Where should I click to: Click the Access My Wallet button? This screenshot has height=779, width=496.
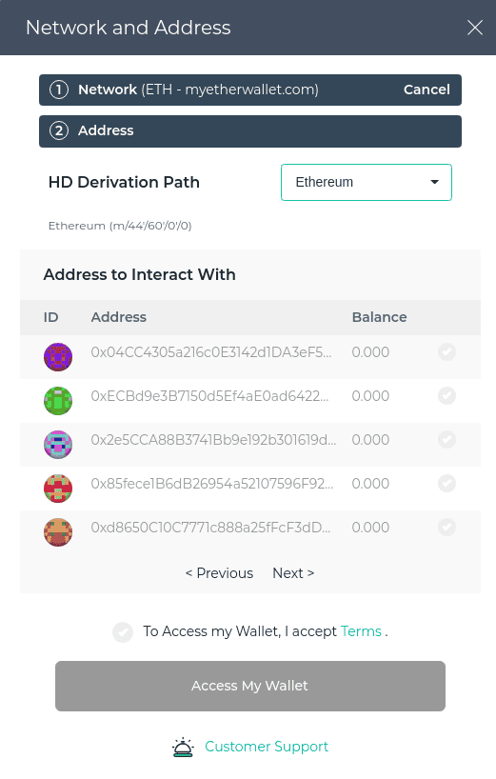click(250, 686)
